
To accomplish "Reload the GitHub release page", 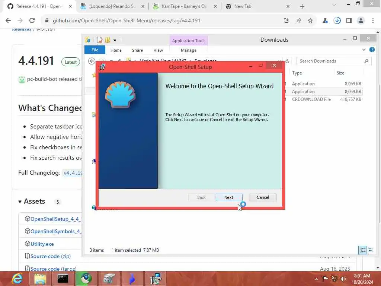I will tap(32, 21).
